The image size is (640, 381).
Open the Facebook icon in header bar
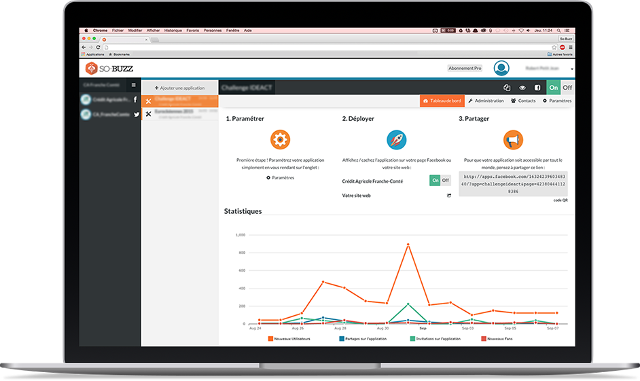coord(537,88)
